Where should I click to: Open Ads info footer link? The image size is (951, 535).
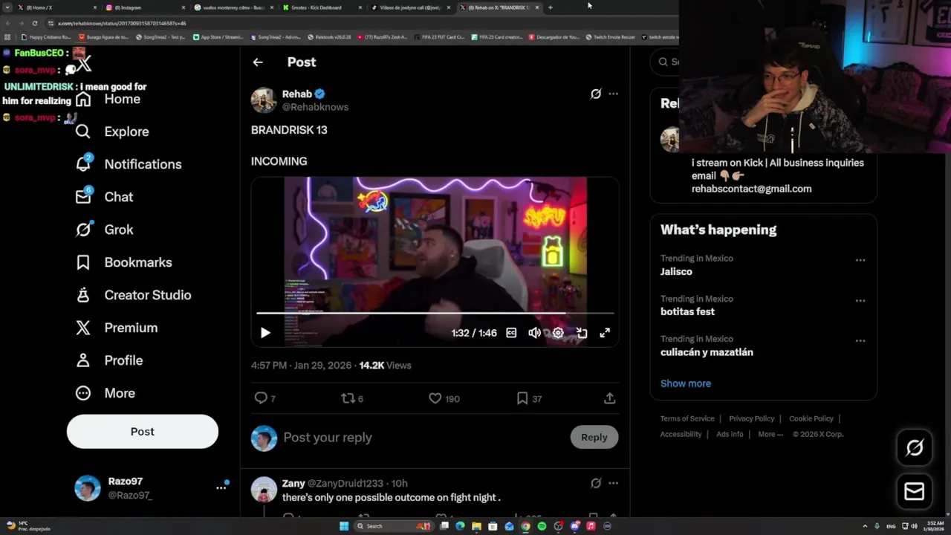coord(730,434)
